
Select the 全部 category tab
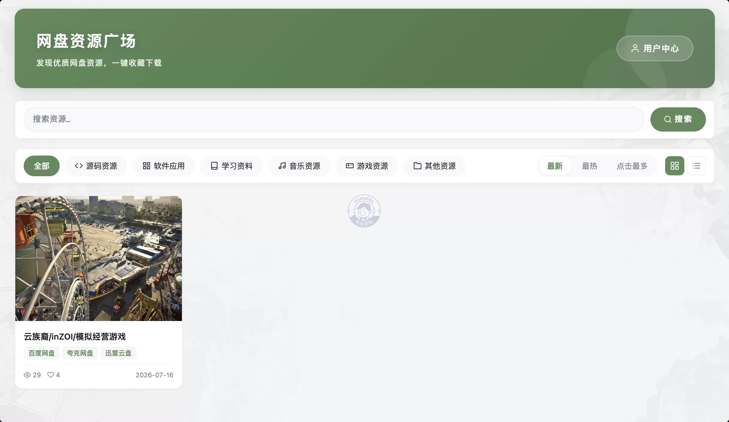(x=42, y=166)
